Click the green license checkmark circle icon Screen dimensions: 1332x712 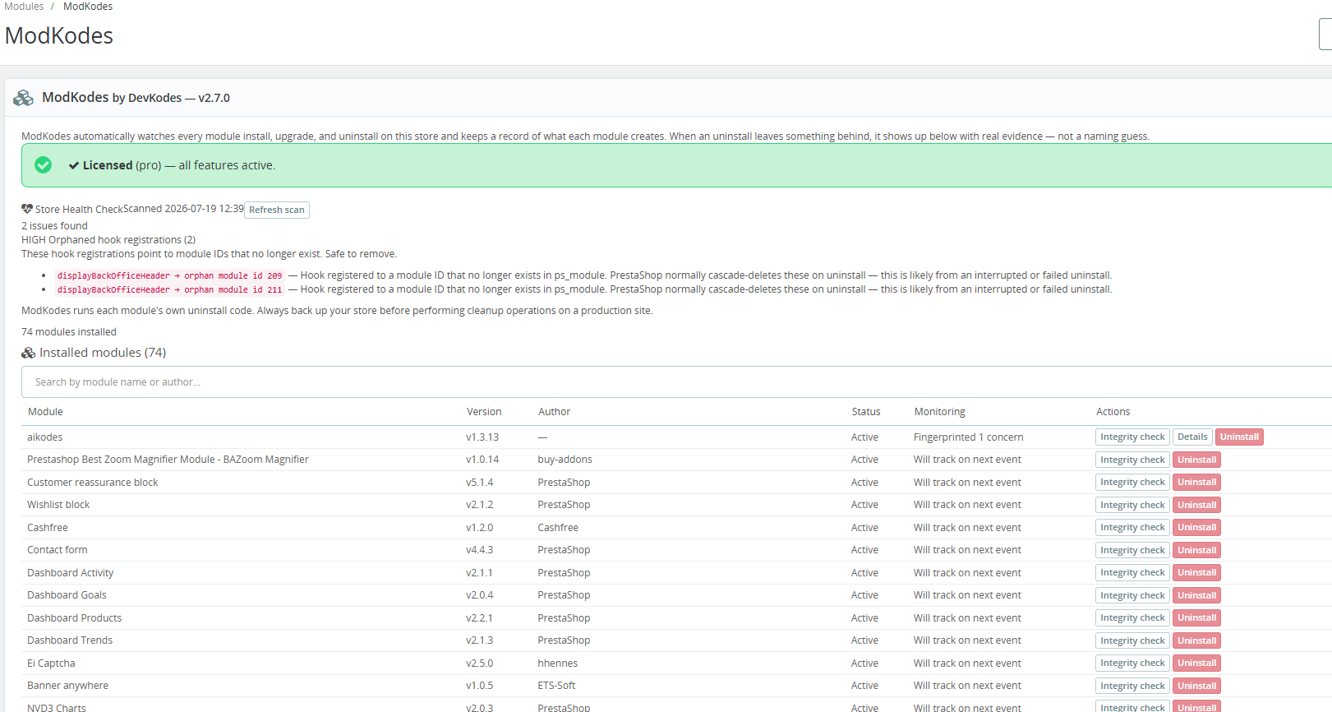44,165
